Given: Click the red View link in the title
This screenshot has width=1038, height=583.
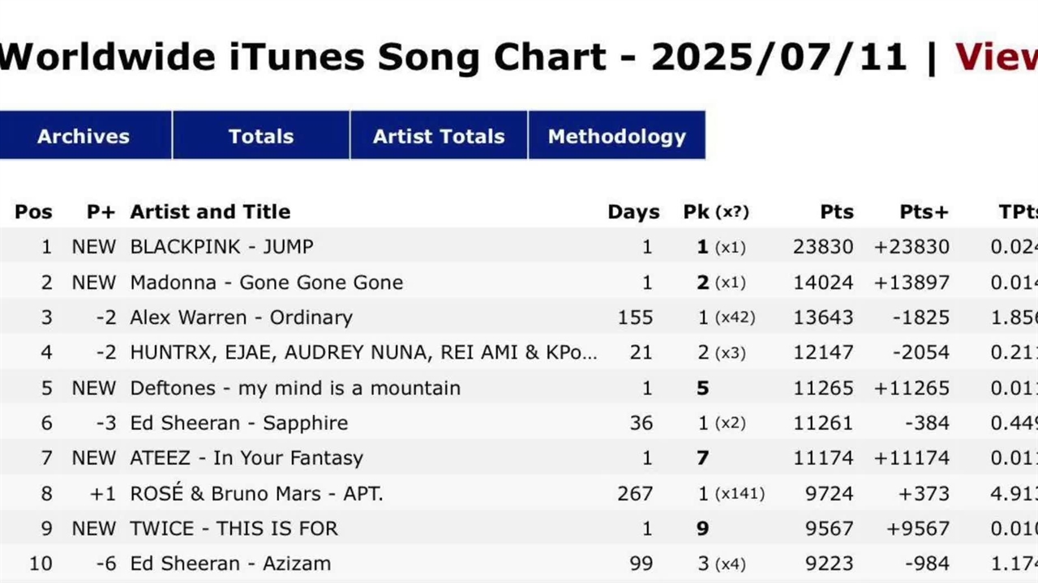Looking at the screenshot, I should tap(996, 57).
